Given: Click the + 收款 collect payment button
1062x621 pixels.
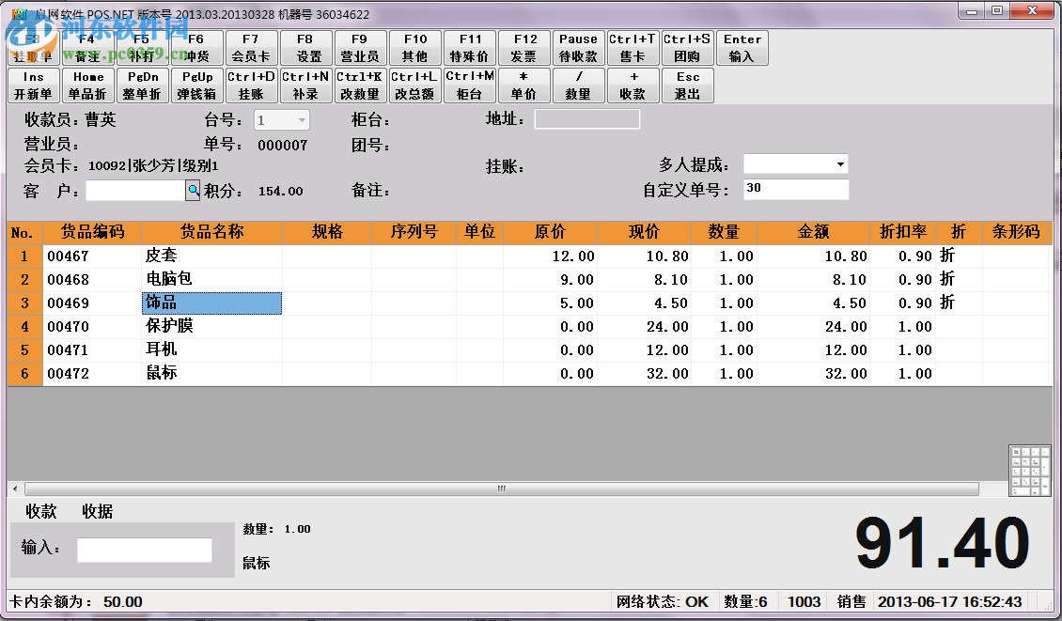Looking at the screenshot, I should click(633, 85).
